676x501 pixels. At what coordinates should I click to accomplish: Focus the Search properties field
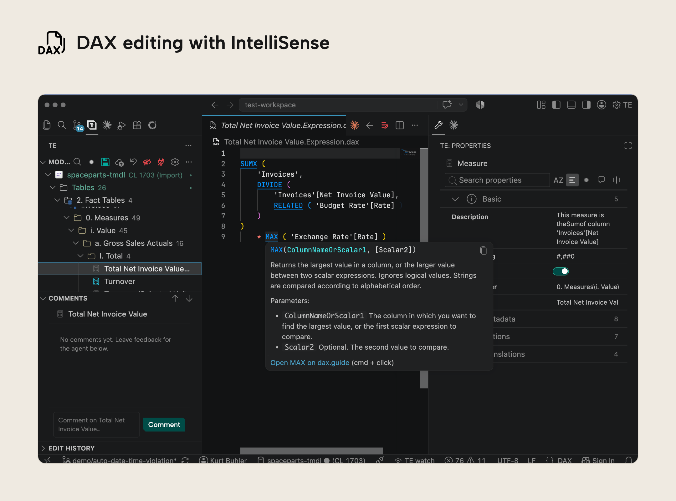click(497, 180)
